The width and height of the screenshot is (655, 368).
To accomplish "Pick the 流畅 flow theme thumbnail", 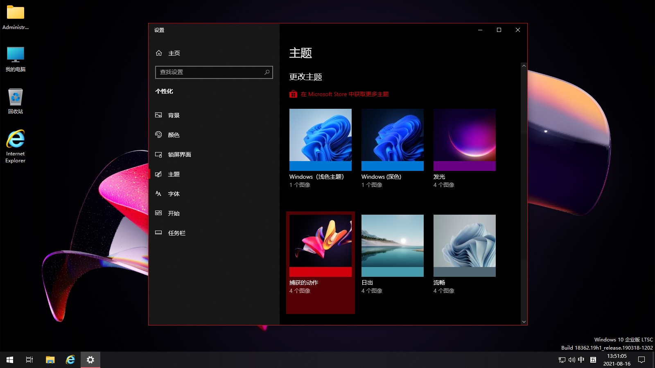I will point(464,246).
